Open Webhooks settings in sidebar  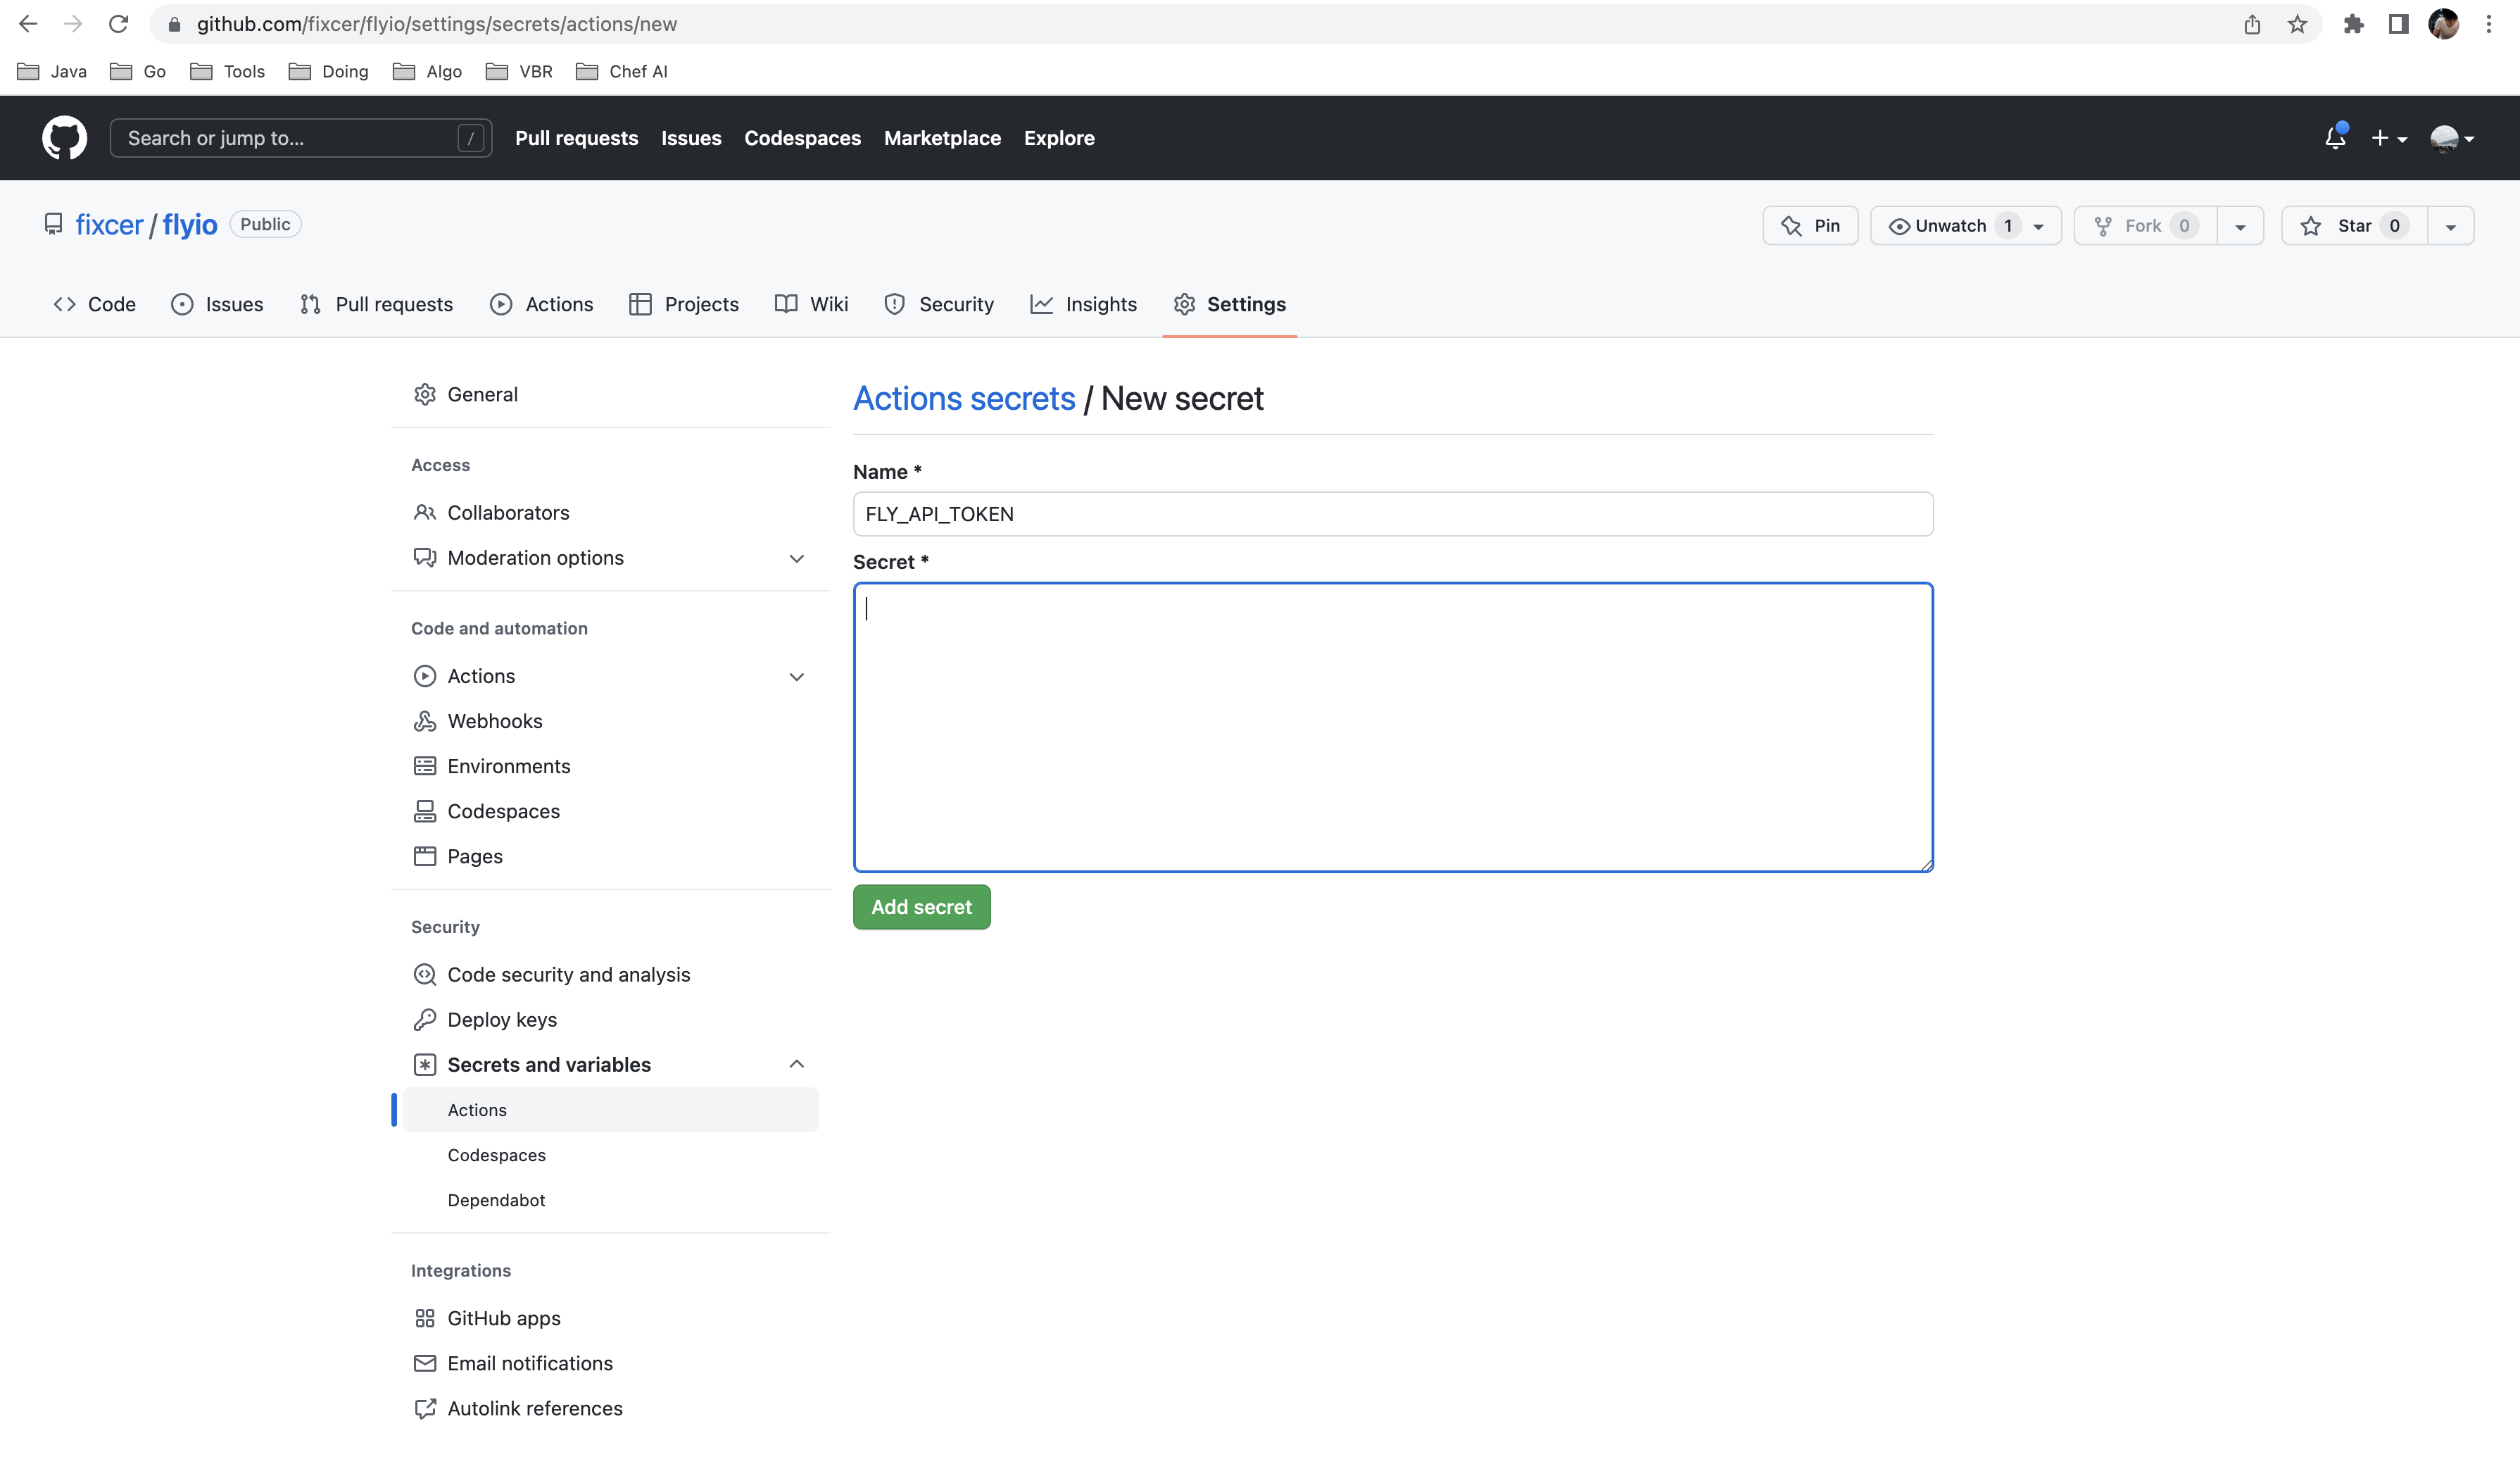(x=494, y=720)
